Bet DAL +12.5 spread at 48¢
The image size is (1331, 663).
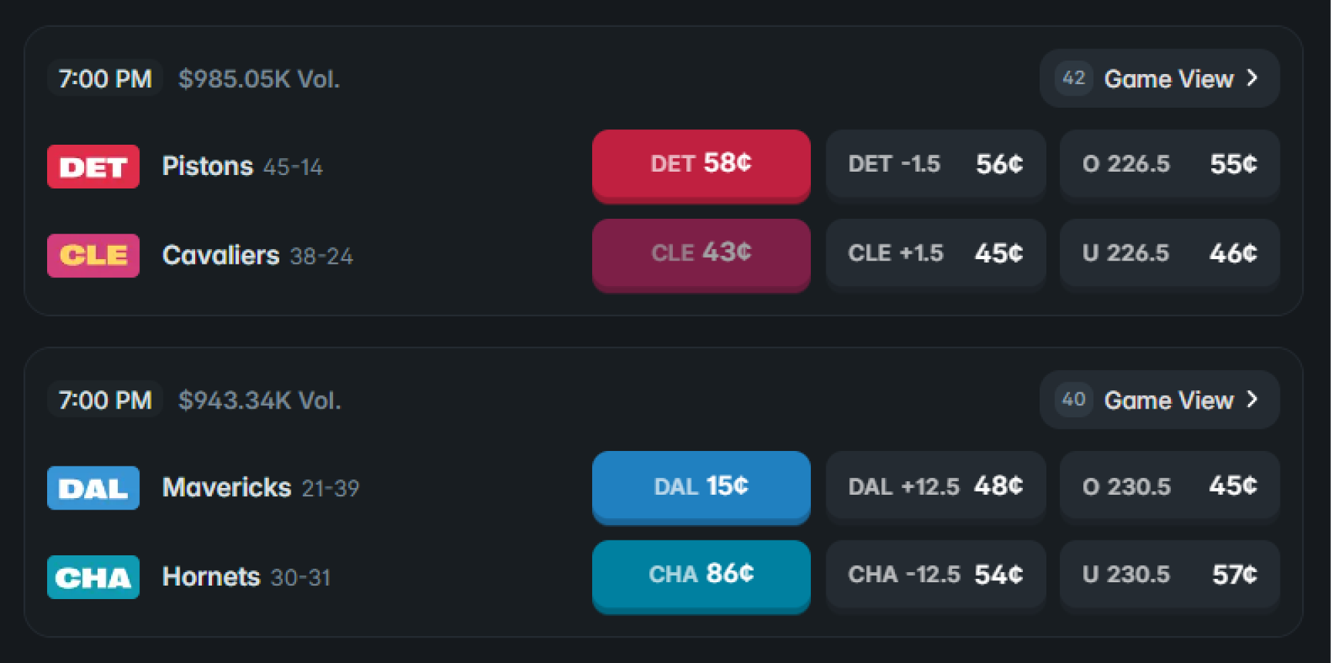click(935, 486)
